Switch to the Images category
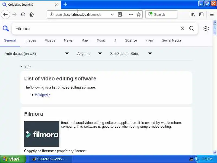The width and height of the screenshot is (217, 163). (x=30, y=40)
